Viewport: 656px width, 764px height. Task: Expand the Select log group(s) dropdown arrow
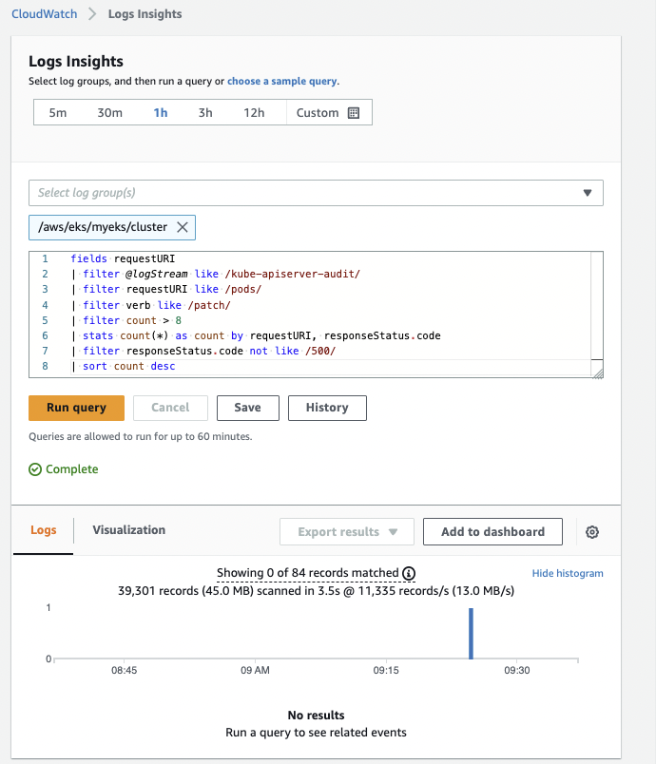[588, 193]
